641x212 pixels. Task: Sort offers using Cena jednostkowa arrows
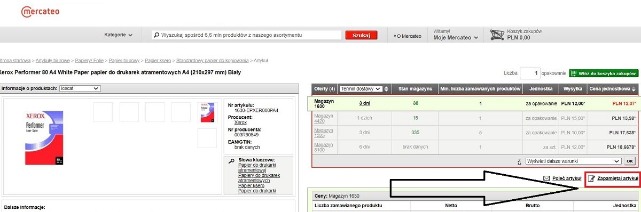[x=634, y=89]
